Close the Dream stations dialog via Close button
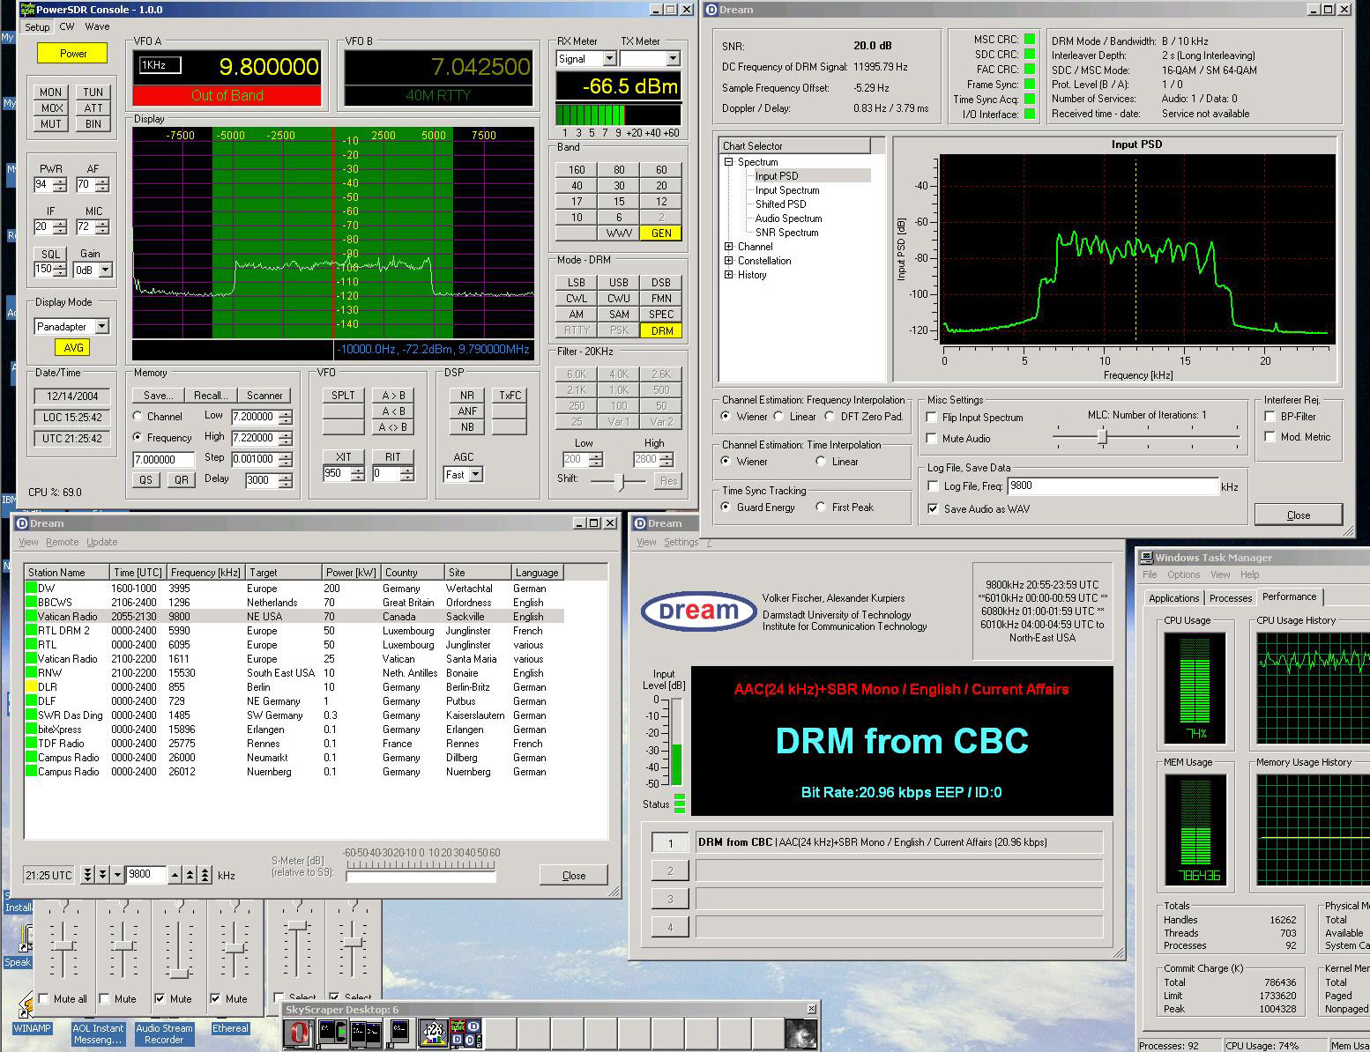This screenshot has height=1052, width=1370. (x=574, y=875)
